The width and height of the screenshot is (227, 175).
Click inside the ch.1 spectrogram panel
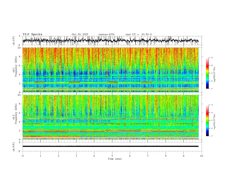click(110, 70)
